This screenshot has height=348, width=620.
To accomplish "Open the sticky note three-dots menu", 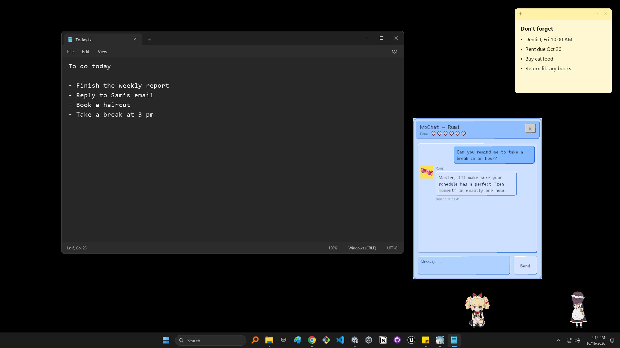I will click(x=596, y=14).
